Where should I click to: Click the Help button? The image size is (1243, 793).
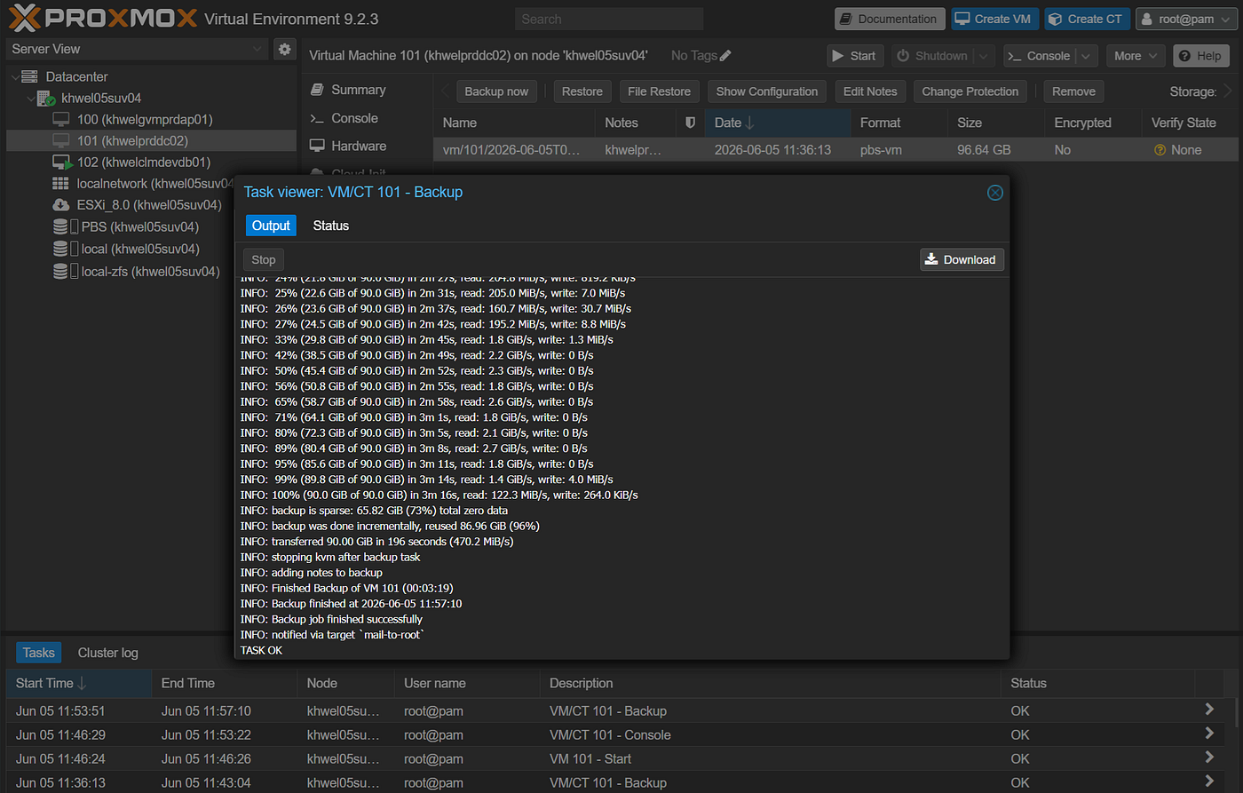point(1199,56)
